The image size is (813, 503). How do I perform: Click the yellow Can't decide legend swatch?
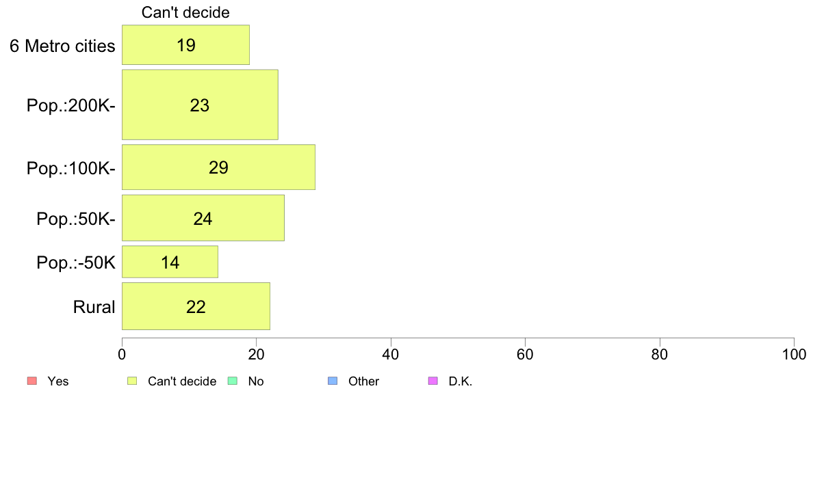click(x=132, y=381)
